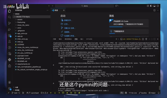Maximize the terminal panel size

(x=154, y=39)
